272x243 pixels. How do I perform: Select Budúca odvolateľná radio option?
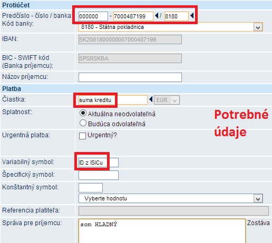83,123
